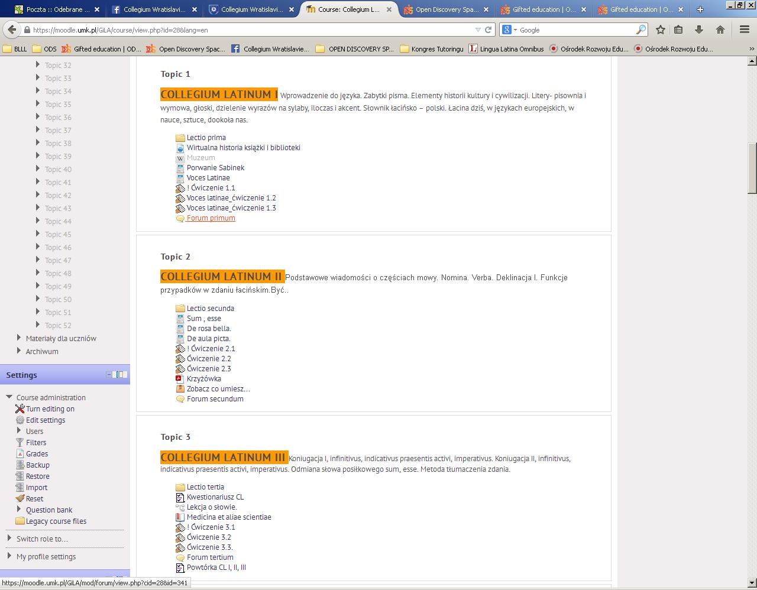Open the Forum primum link
The height and width of the screenshot is (590, 757).
coord(211,218)
